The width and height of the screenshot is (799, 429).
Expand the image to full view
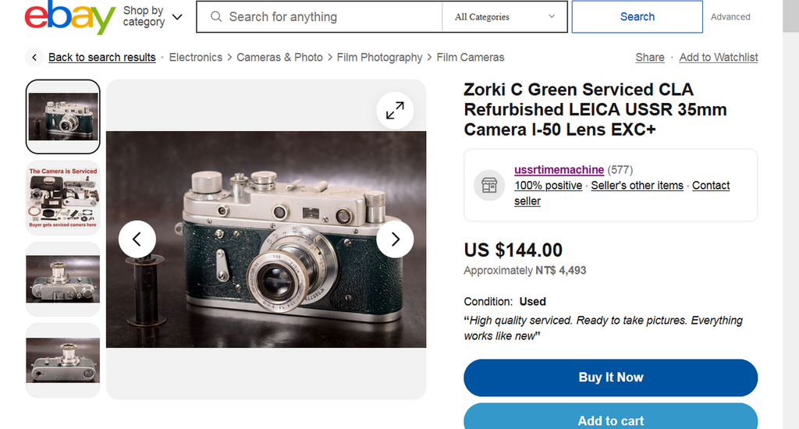395,112
